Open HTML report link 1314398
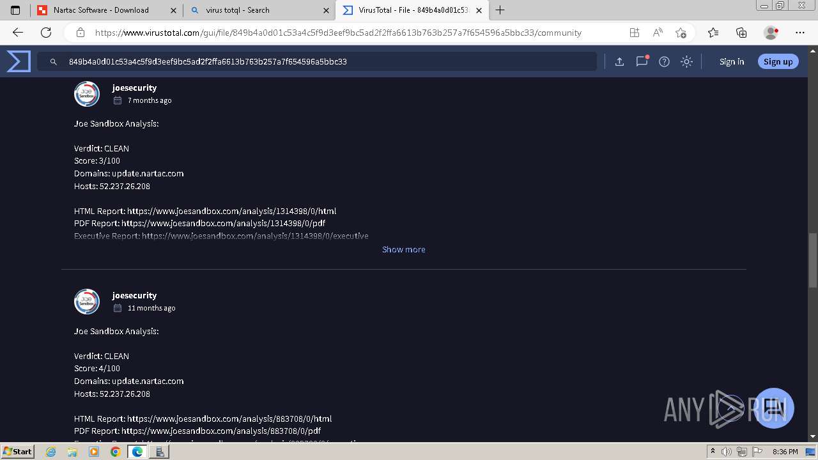This screenshot has height=460, width=818. 231,211
